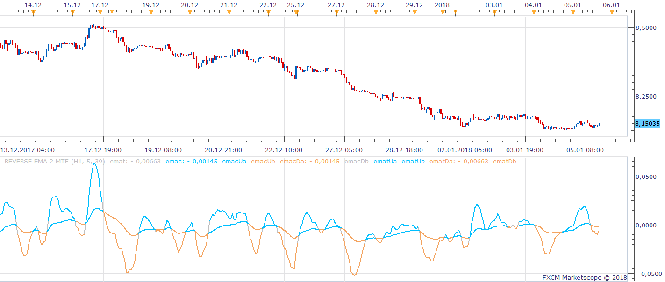The image size is (665, 282).
Task: Select the 29.12 day marker on top axis
Action: pyautogui.click(x=415, y=13)
